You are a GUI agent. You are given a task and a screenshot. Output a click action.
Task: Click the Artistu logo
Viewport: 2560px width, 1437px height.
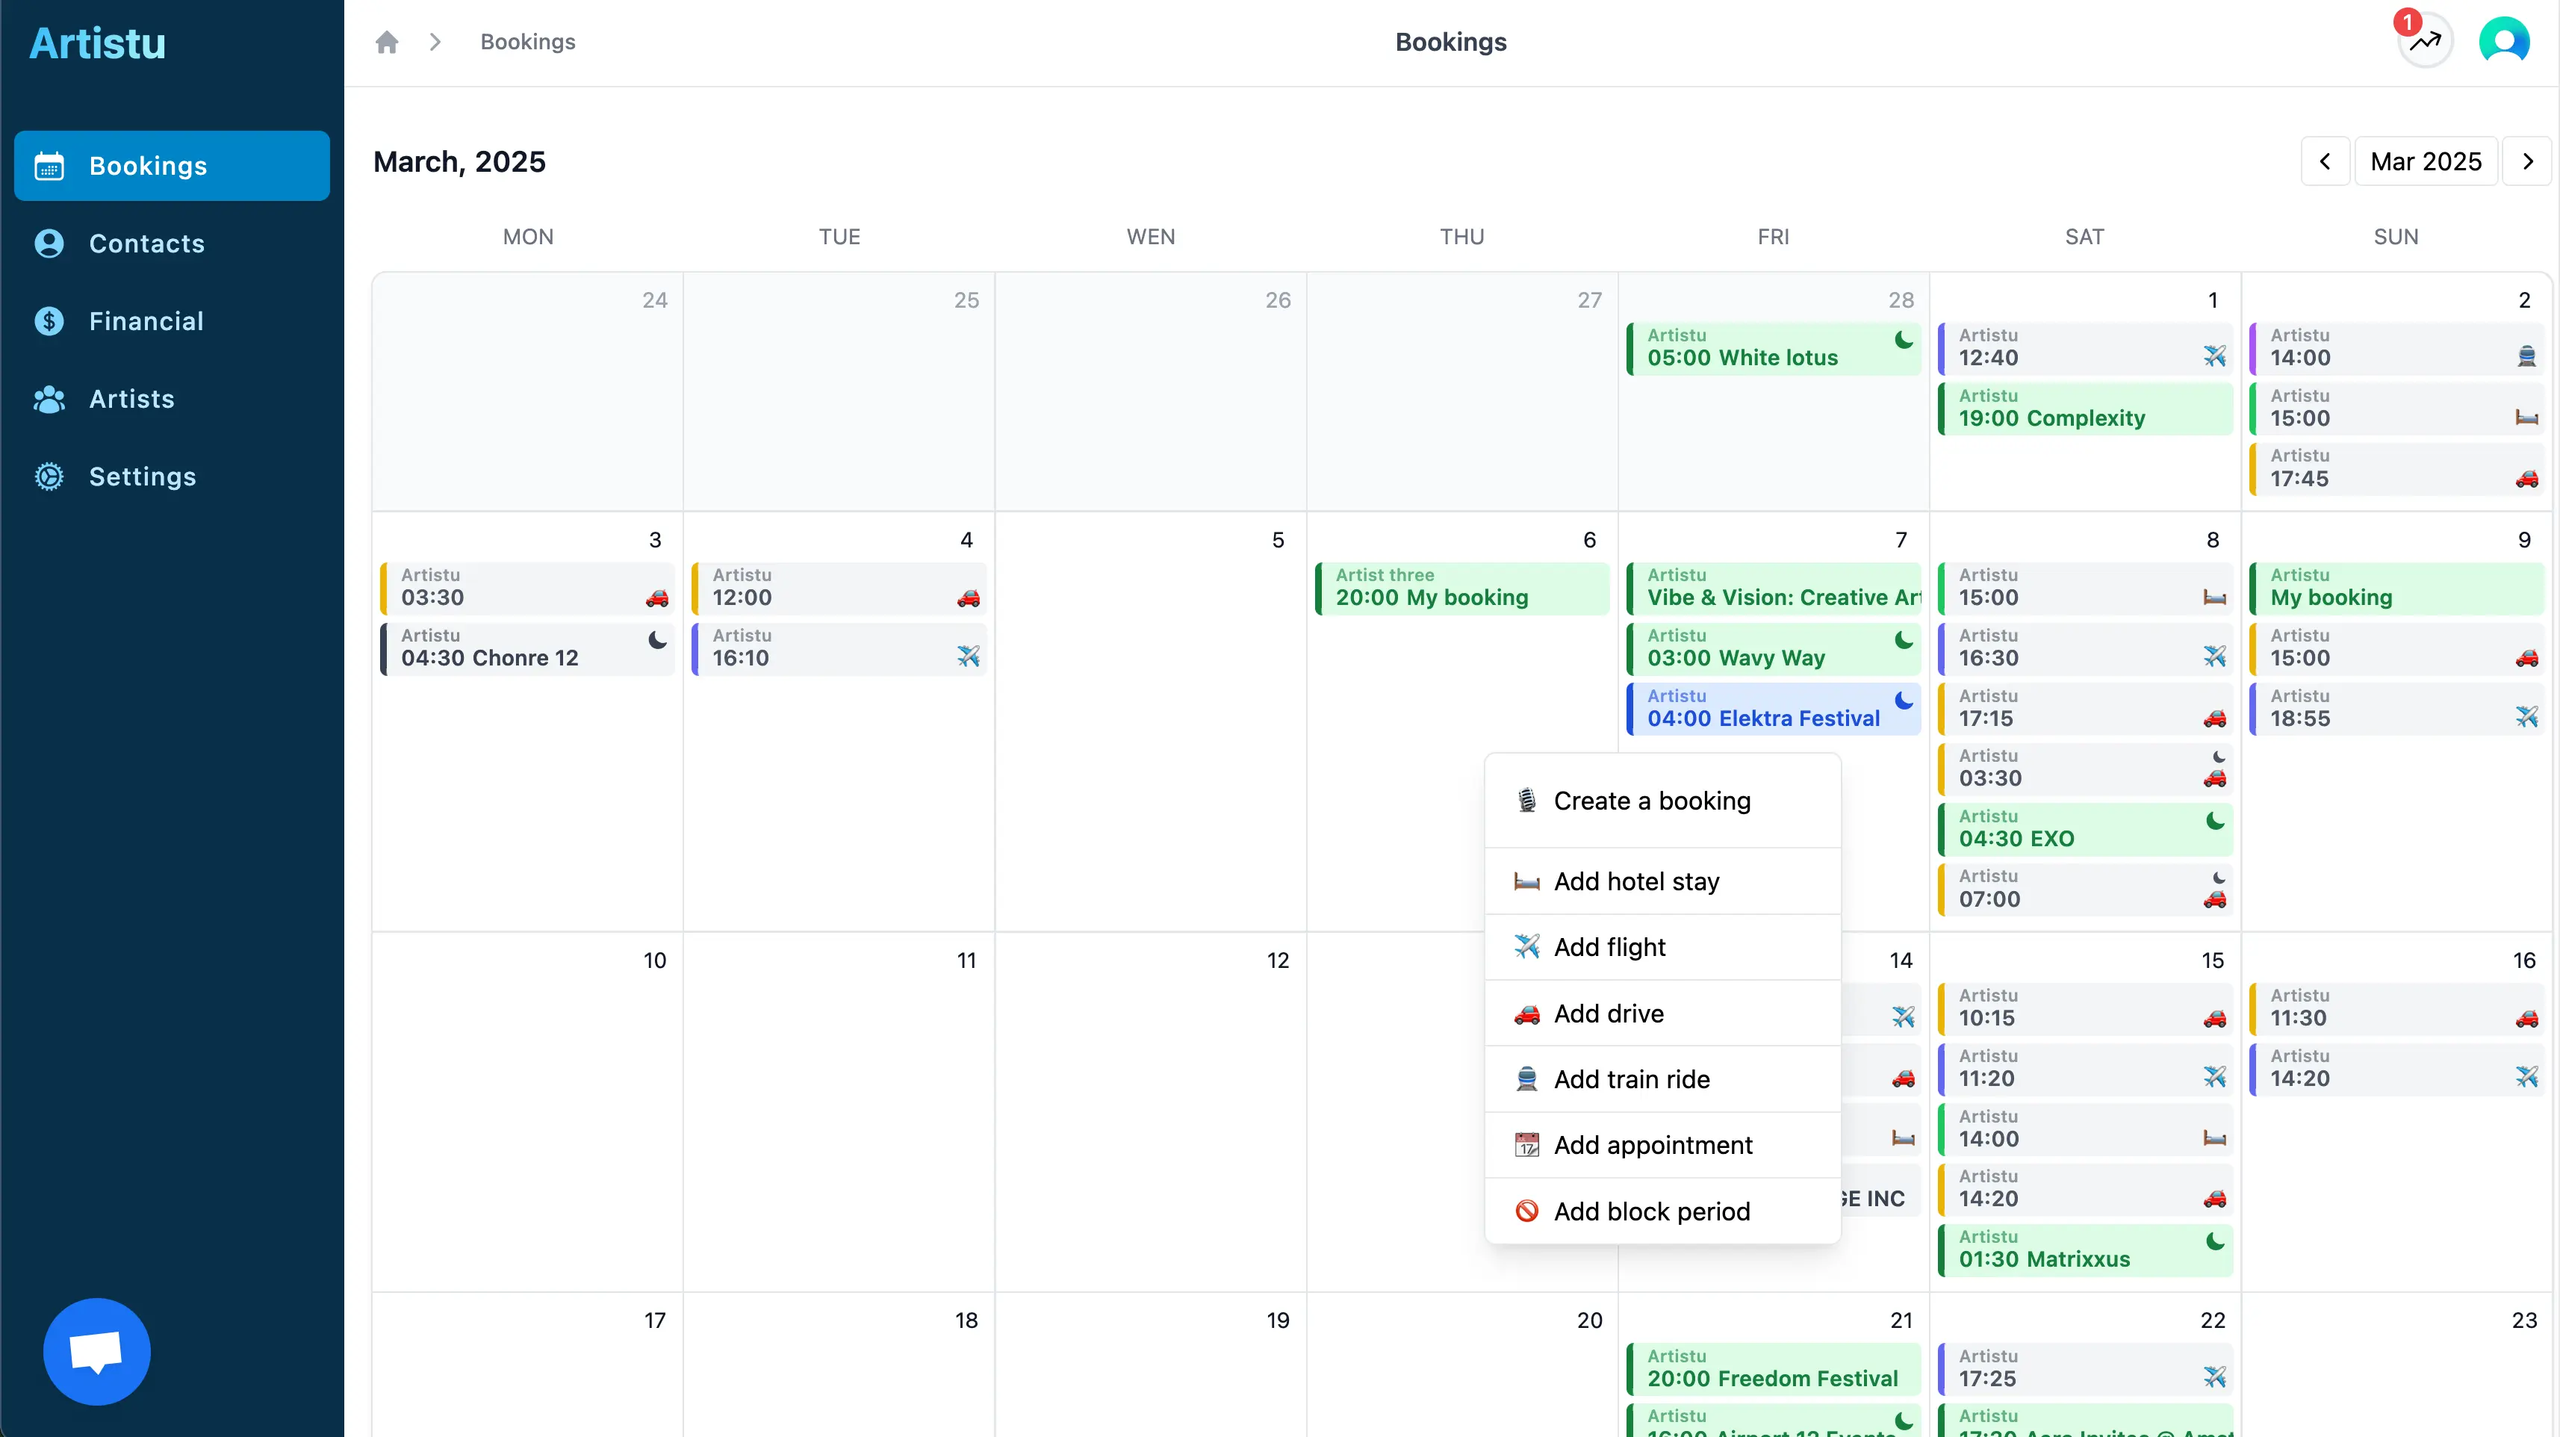pos(97,44)
